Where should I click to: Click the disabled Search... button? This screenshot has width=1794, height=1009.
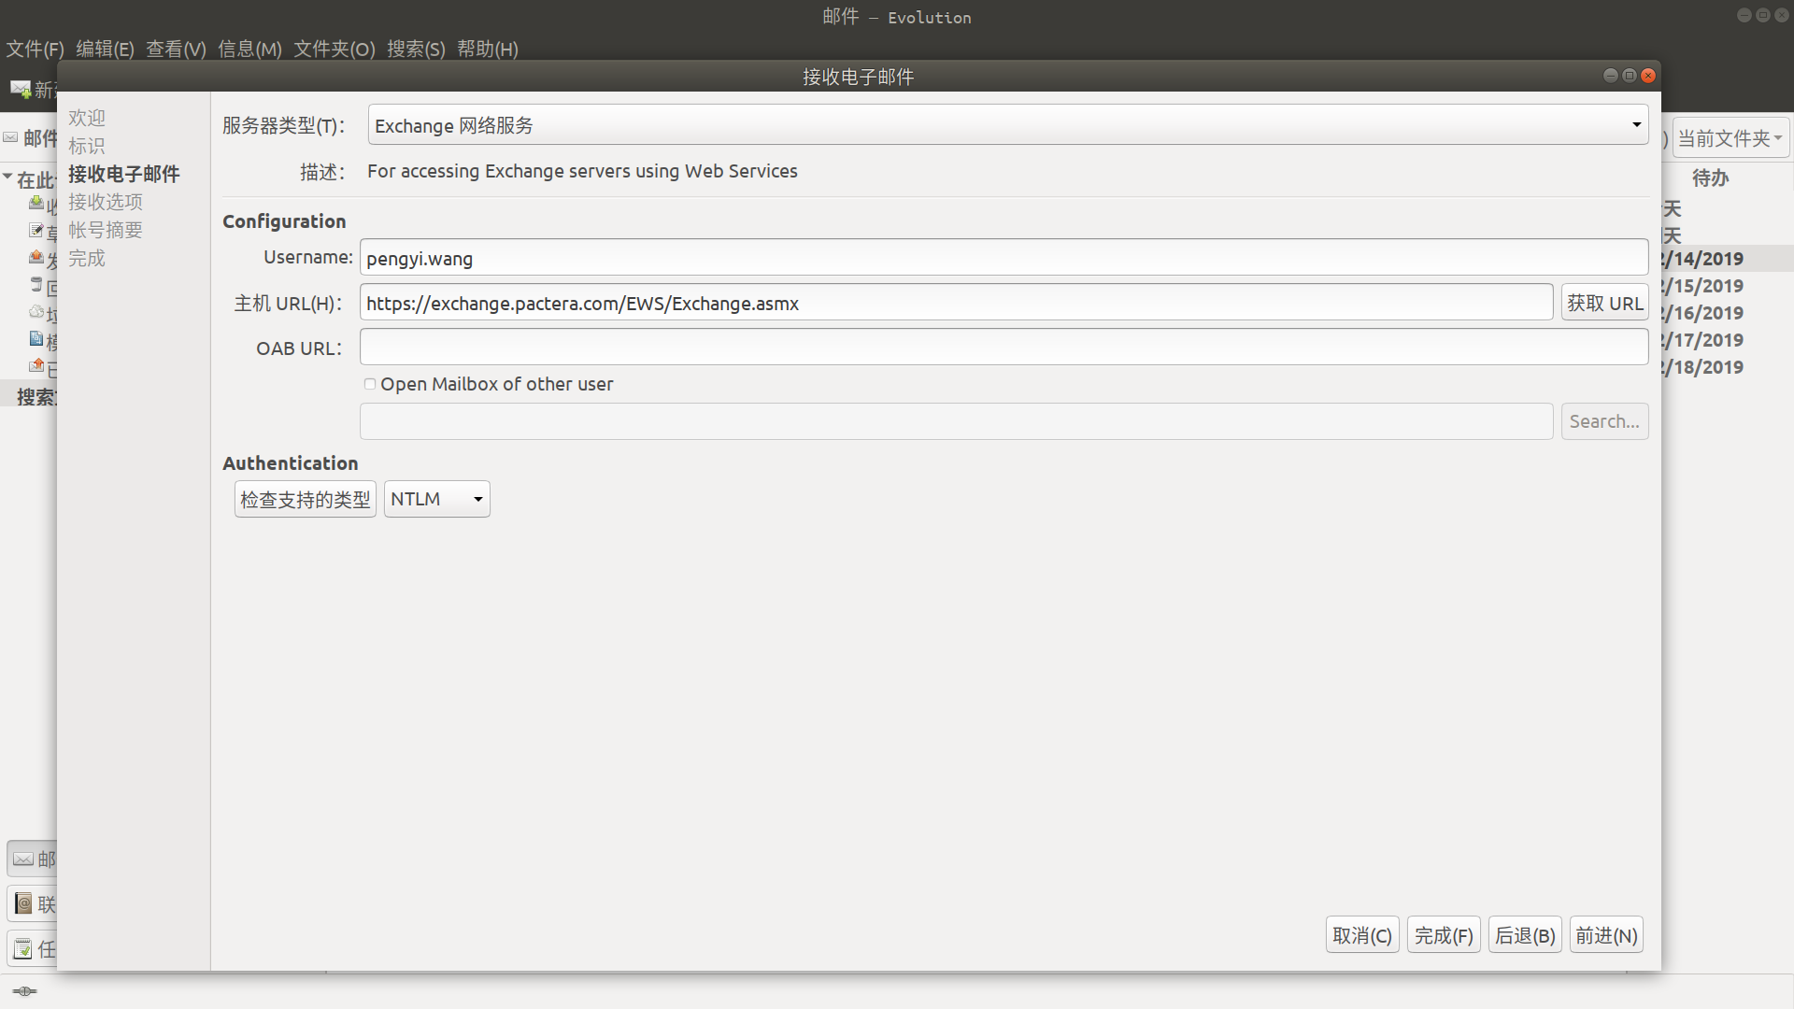(x=1604, y=421)
